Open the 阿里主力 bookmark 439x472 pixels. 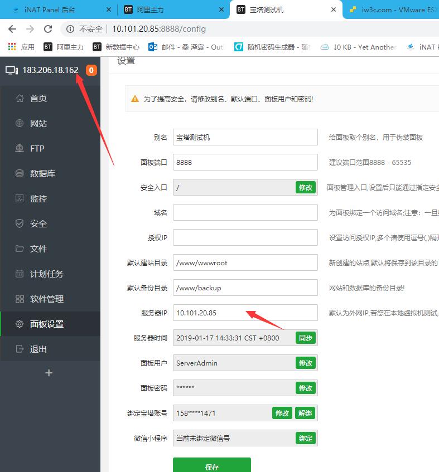pyautogui.click(x=64, y=47)
